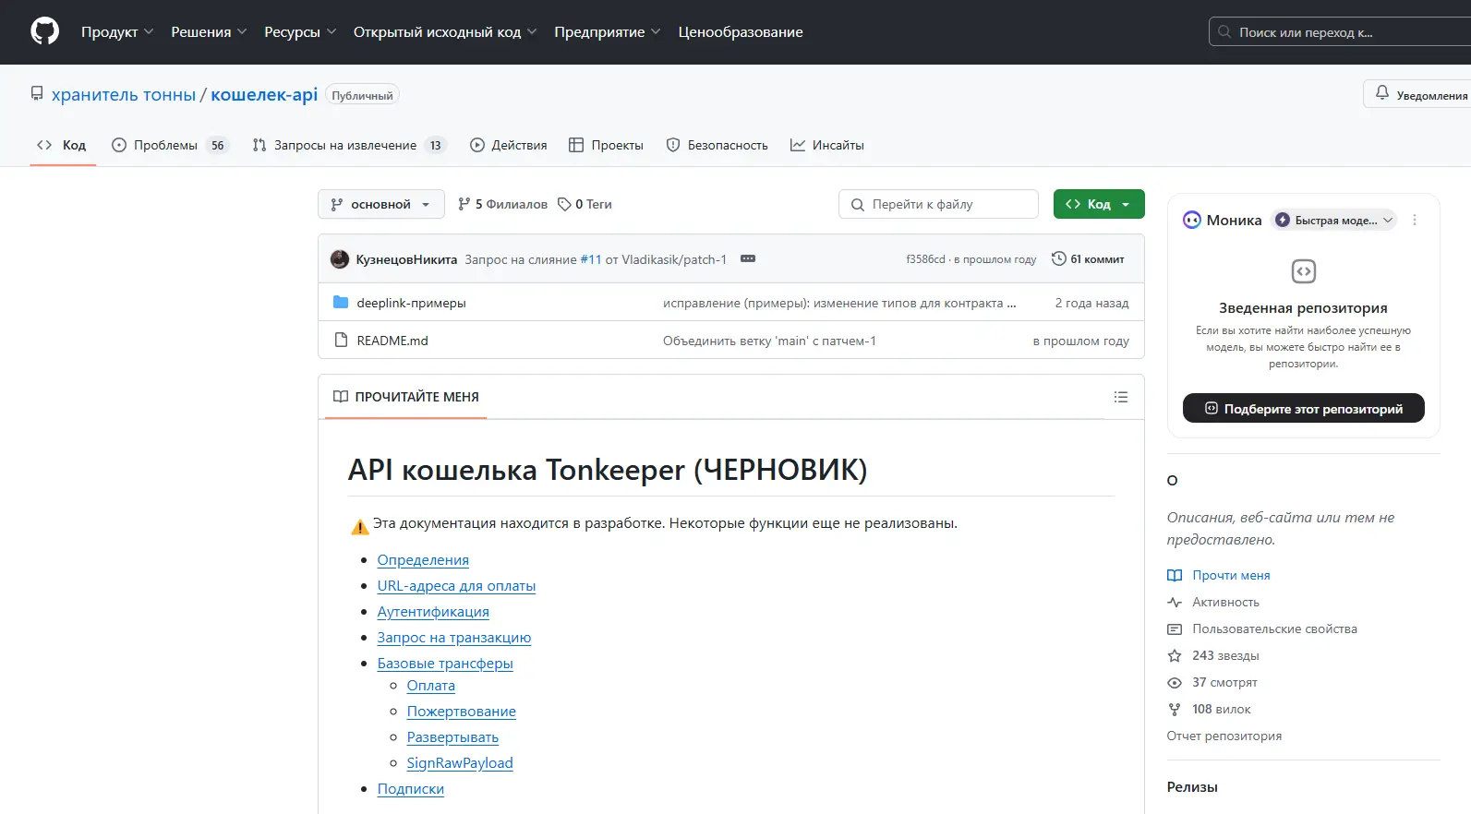
Task: Click the исправление (примеры) commit message
Action: tap(839, 303)
